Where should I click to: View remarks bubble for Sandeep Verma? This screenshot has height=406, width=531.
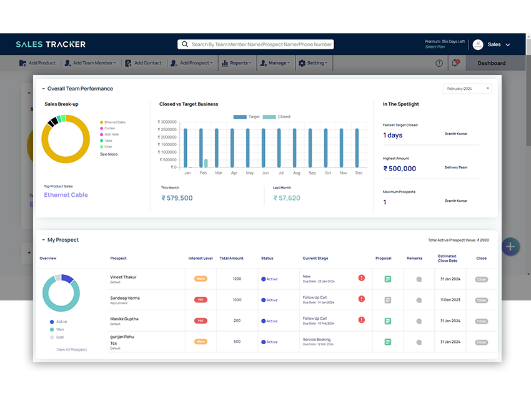tap(419, 300)
